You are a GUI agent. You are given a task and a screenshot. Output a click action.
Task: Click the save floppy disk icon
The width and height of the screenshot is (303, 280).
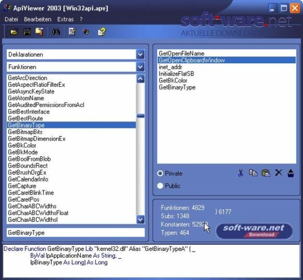click(x=27, y=32)
